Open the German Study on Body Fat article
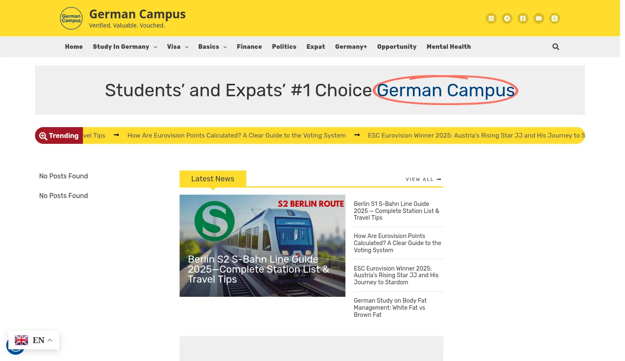Viewport: 625px width, 361px height. coord(390,308)
